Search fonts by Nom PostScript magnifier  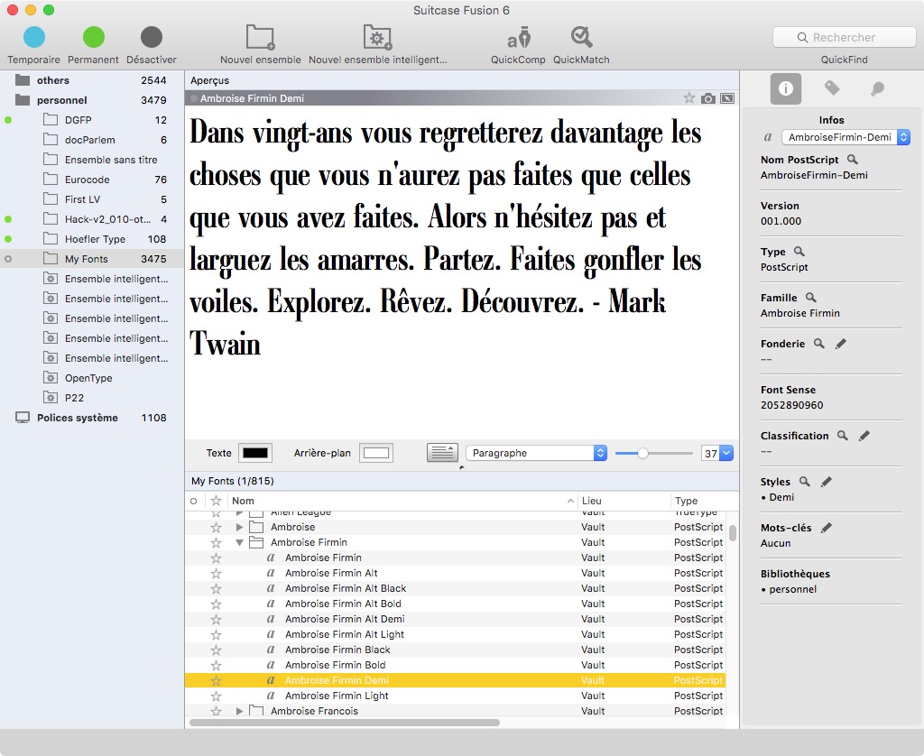click(x=853, y=159)
